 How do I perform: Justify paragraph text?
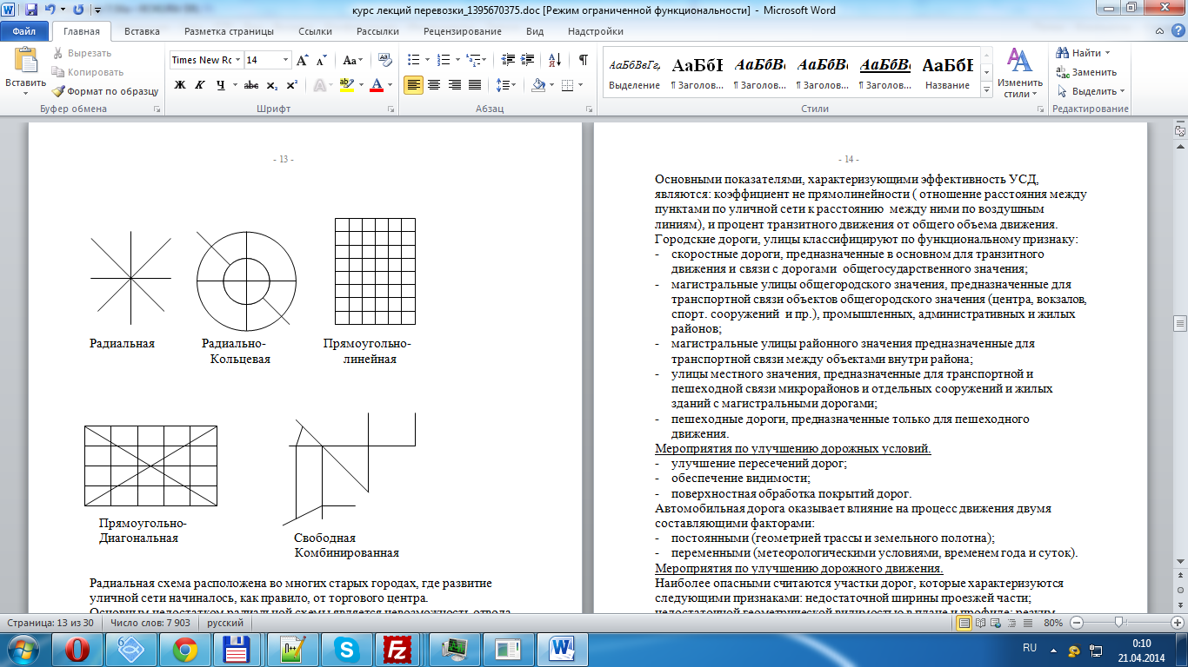click(x=475, y=85)
